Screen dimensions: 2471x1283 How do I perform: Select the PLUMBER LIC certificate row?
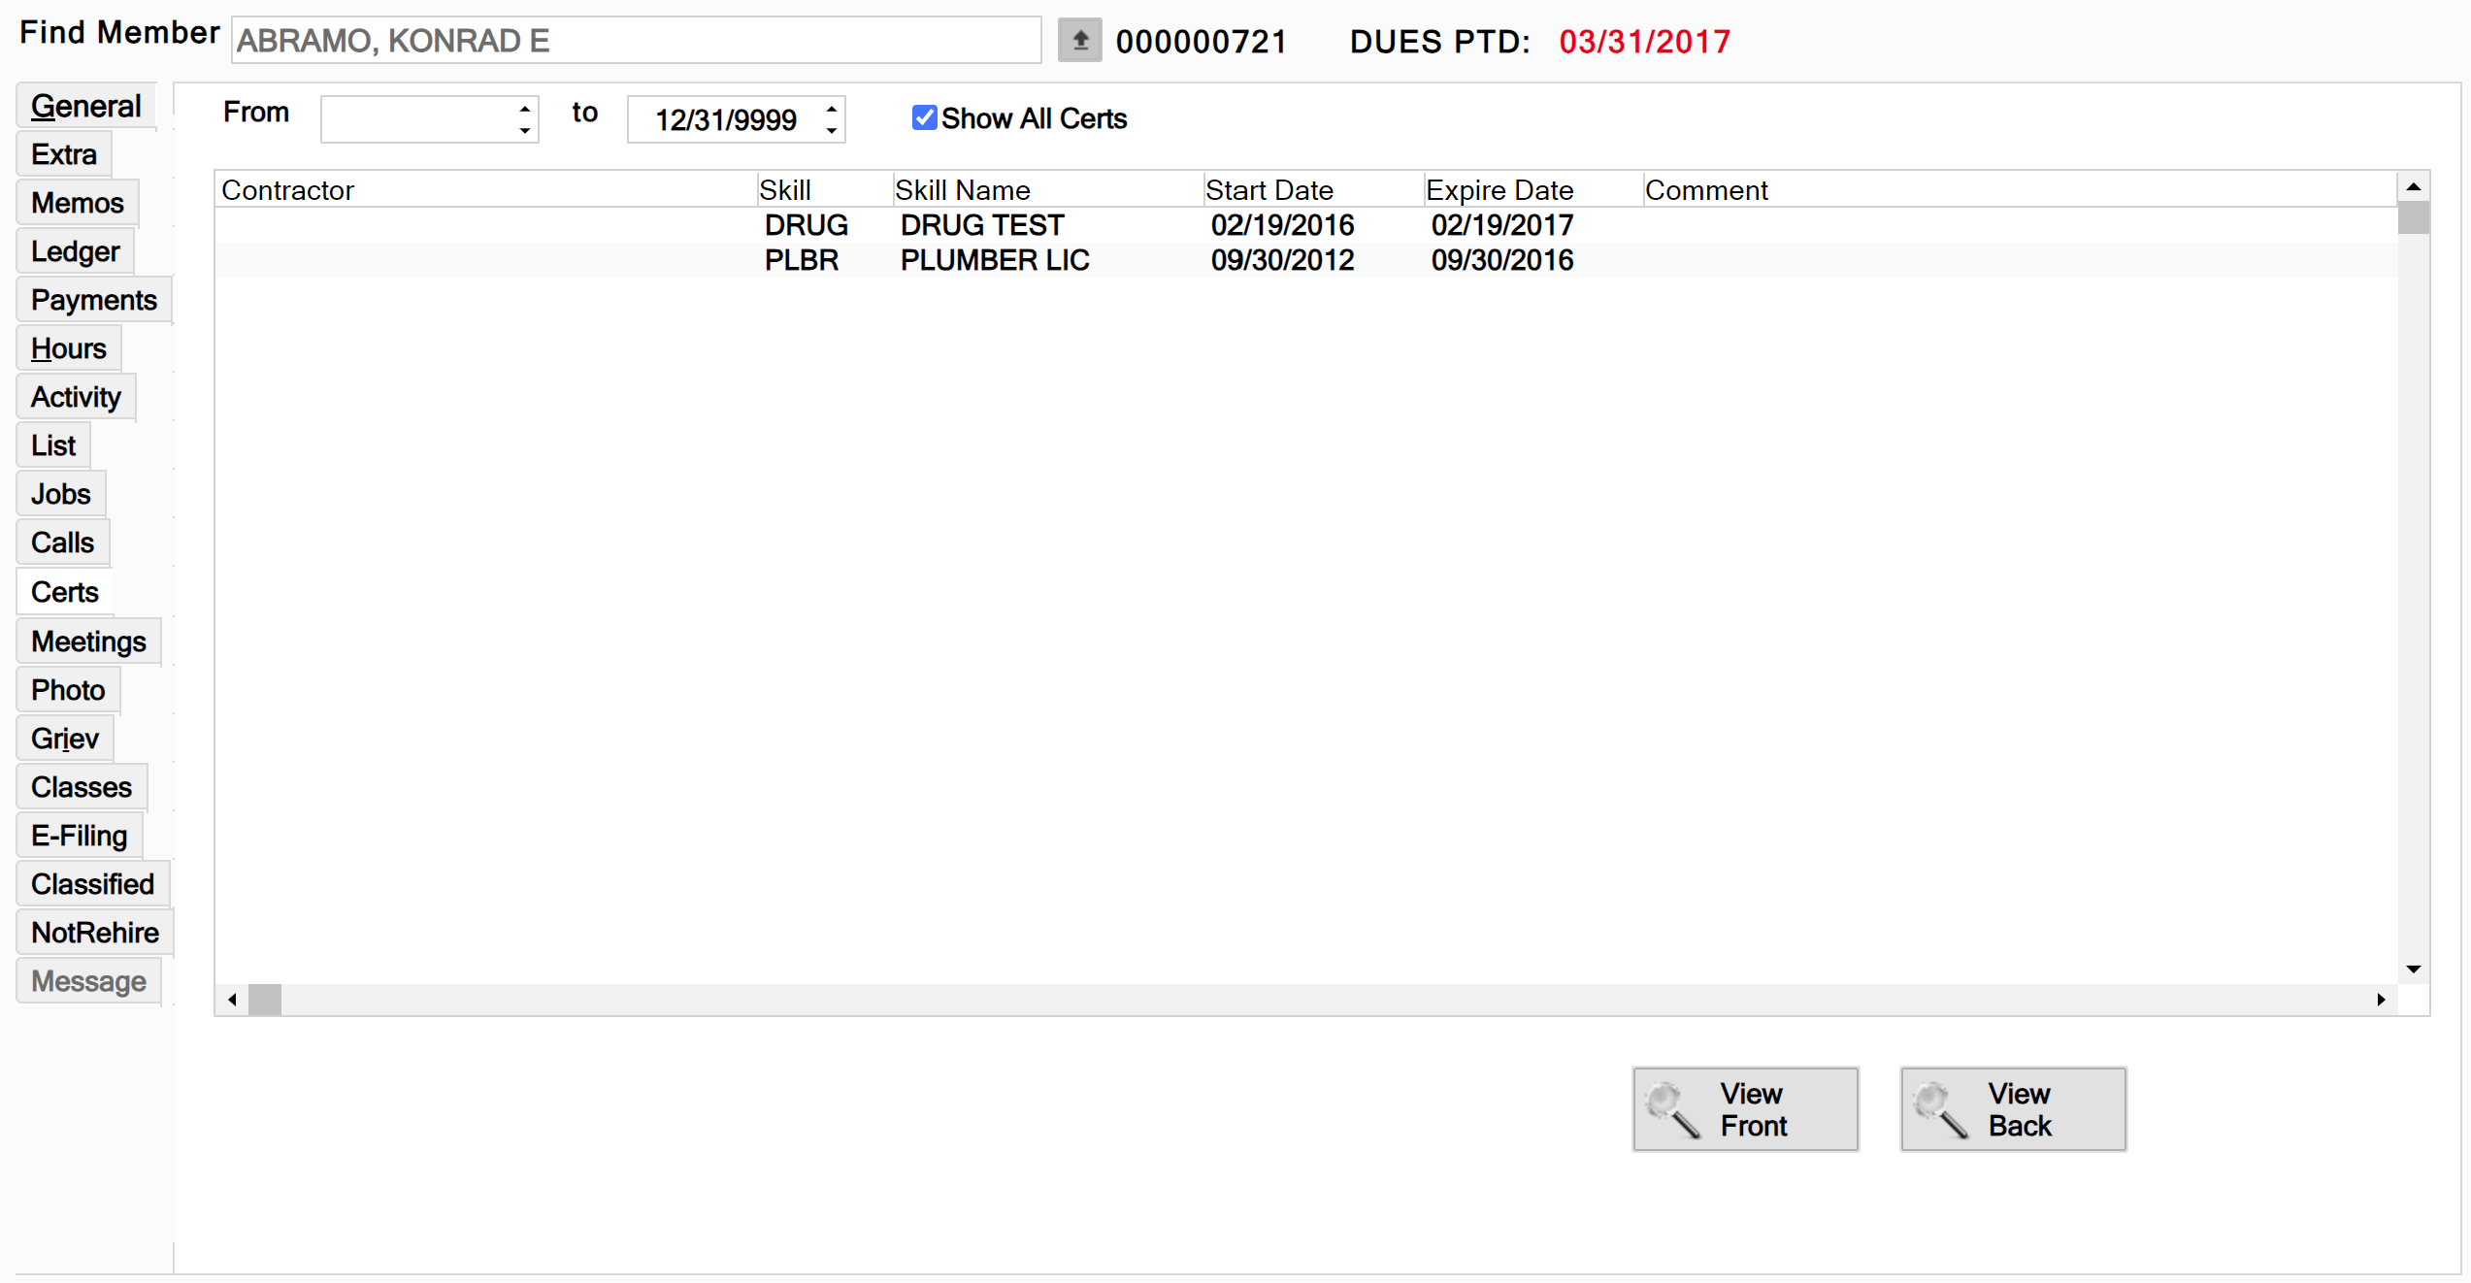994,260
